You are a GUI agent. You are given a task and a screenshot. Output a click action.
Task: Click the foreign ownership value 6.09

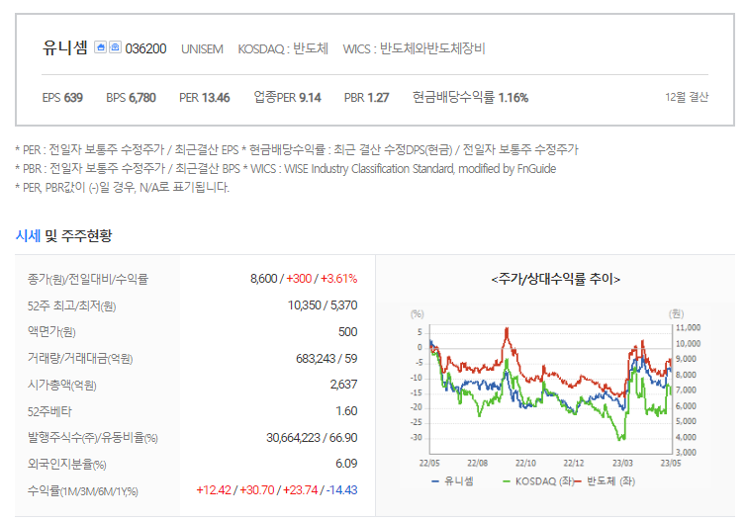346,464
